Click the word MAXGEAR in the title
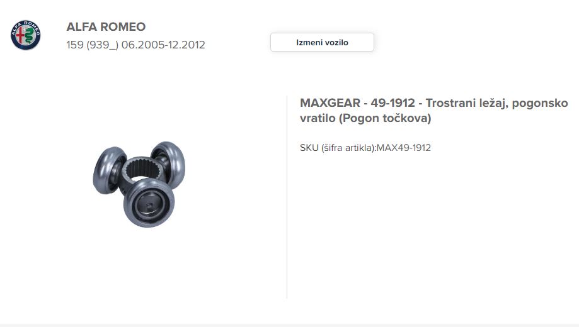Screen dimensions: 579x327 click(x=330, y=103)
